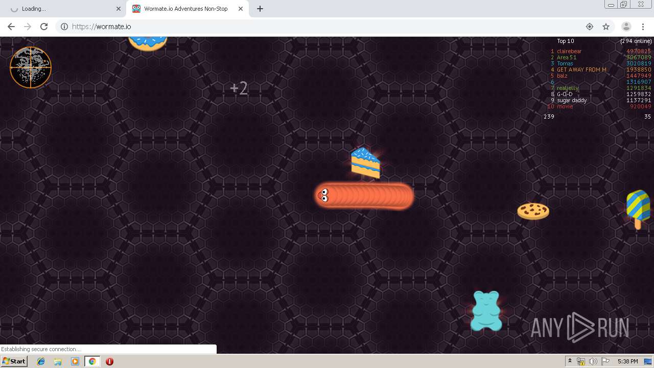Image resolution: width=654 pixels, height=368 pixels.
Task: Reload the wormate.io page
Action: click(x=44, y=27)
